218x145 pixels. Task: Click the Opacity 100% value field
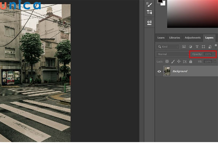pyautogui.click(x=208, y=54)
